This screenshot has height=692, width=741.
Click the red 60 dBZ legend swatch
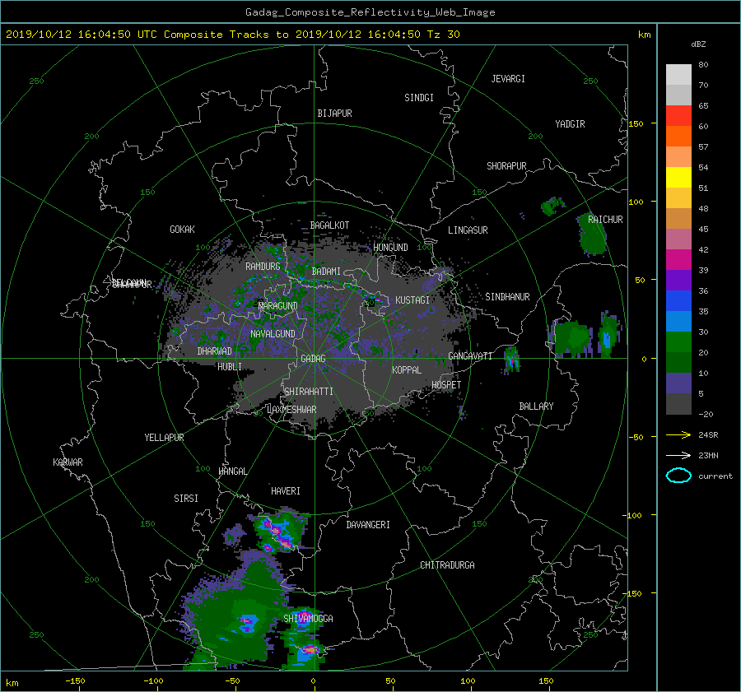(x=678, y=116)
